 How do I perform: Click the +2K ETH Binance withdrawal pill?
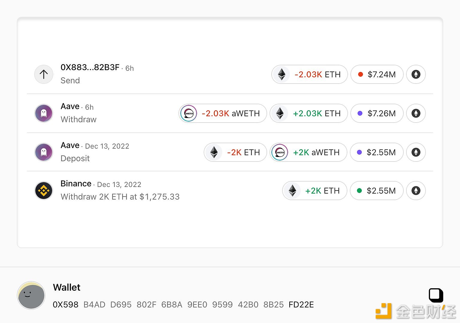point(314,191)
